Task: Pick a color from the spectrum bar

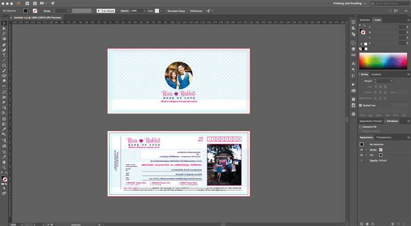Action: click(383, 61)
